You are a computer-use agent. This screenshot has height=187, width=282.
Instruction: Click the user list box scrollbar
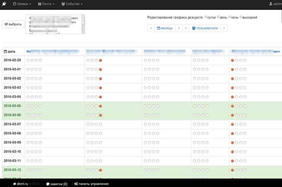[83, 24]
